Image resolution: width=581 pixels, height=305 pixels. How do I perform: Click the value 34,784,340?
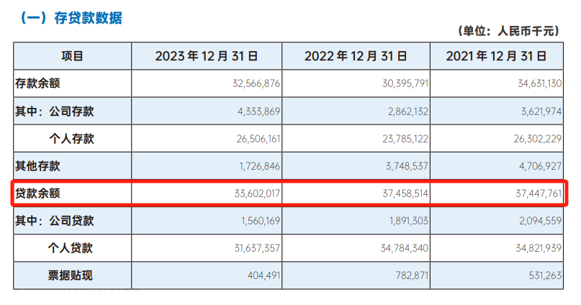pos(405,248)
